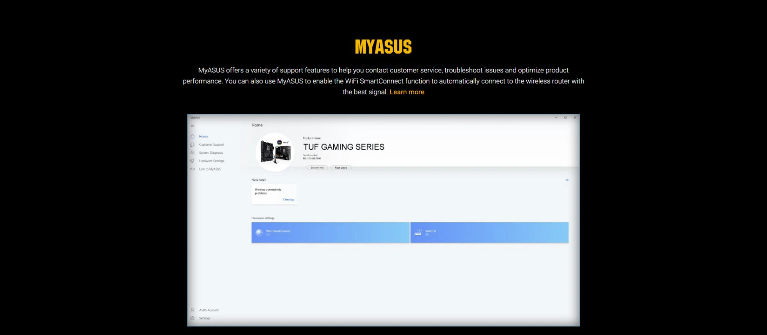
Task: Select the Home house icon in sidebar
Action: click(193, 136)
